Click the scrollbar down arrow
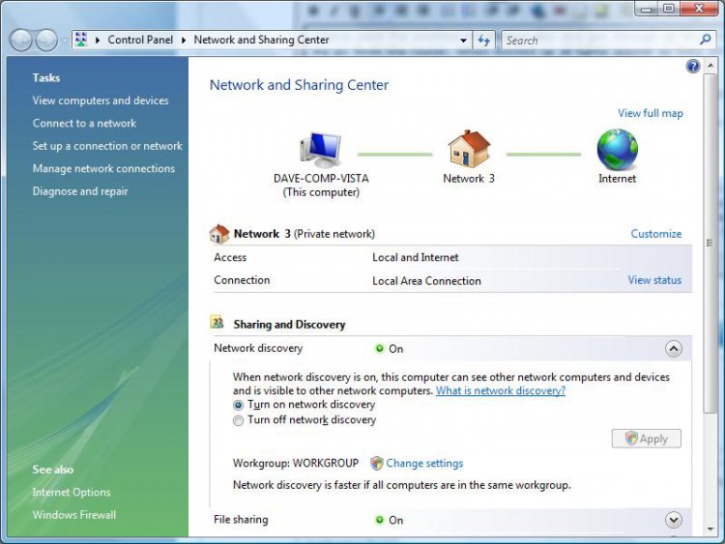Viewport: 725px width, 544px height. 710,530
